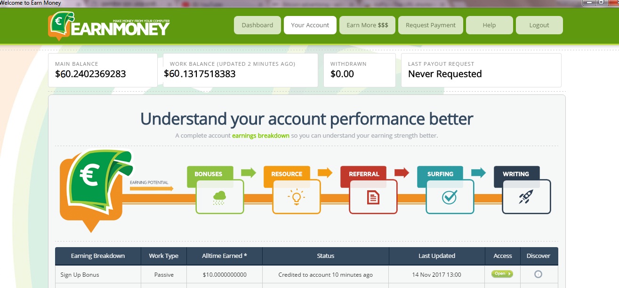This screenshot has width=619, height=288.
Task: Click the Withdrawn amount $0.00
Action: (x=342, y=74)
